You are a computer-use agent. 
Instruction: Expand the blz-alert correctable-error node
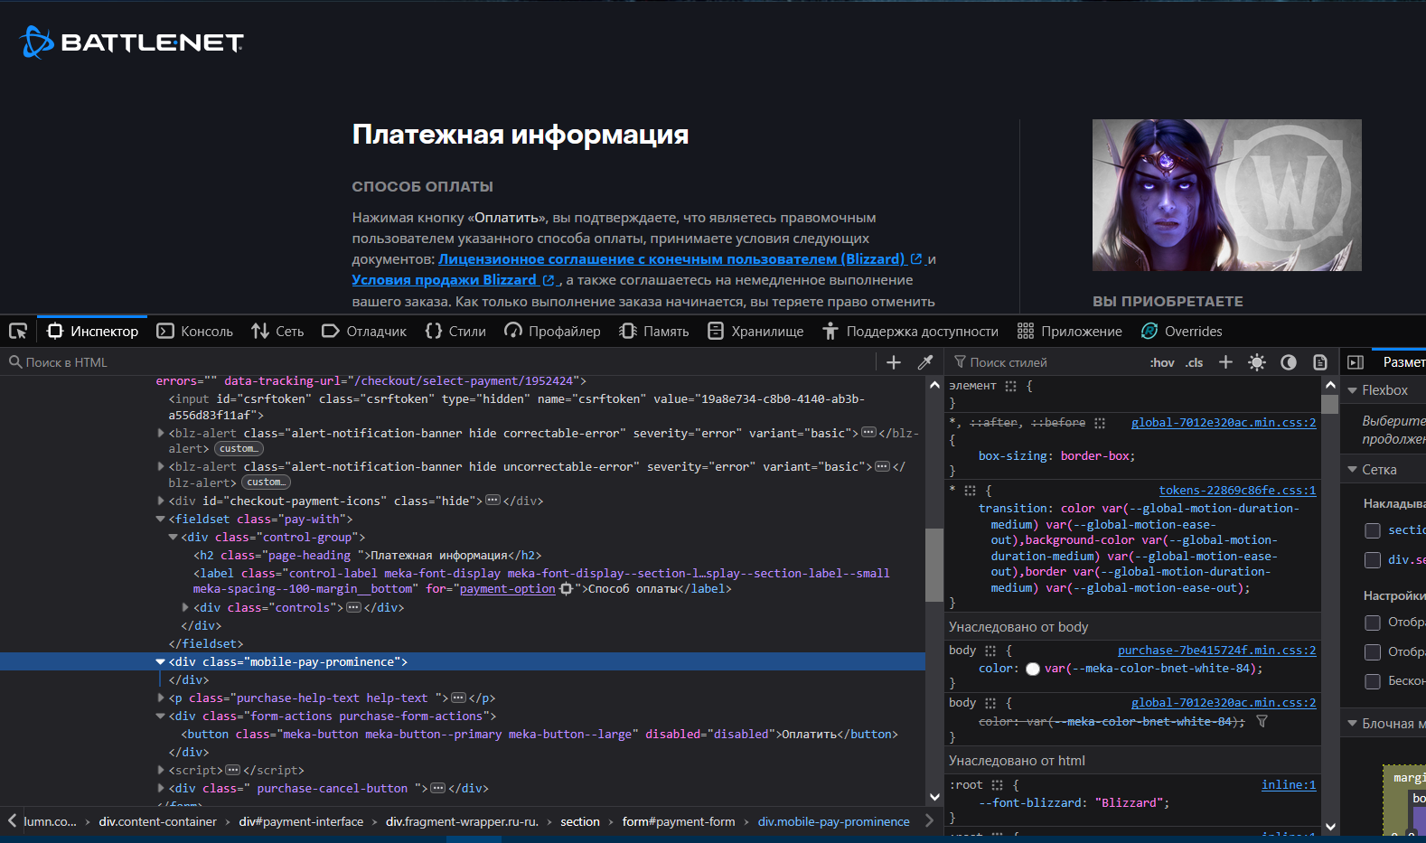[x=161, y=434]
